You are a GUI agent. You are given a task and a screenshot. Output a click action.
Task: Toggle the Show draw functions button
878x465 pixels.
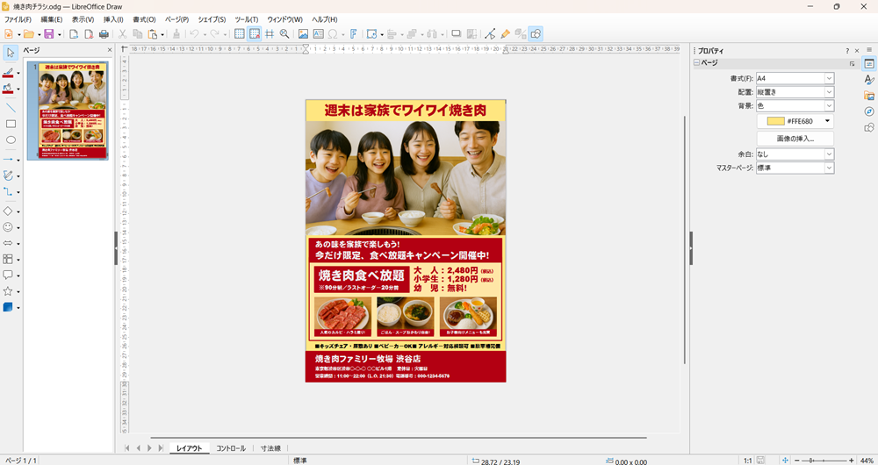[x=536, y=34]
